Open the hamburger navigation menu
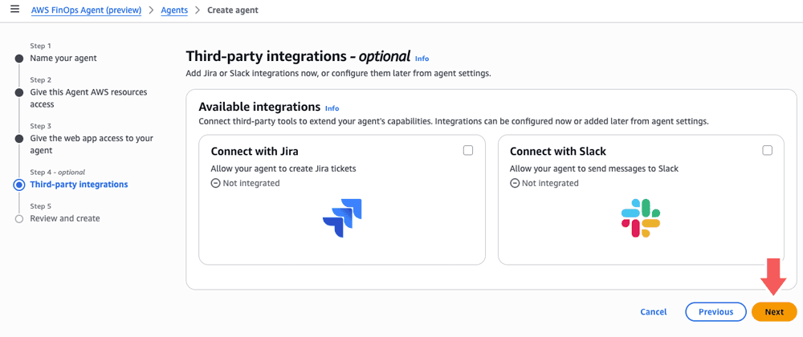 tap(14, 10)
